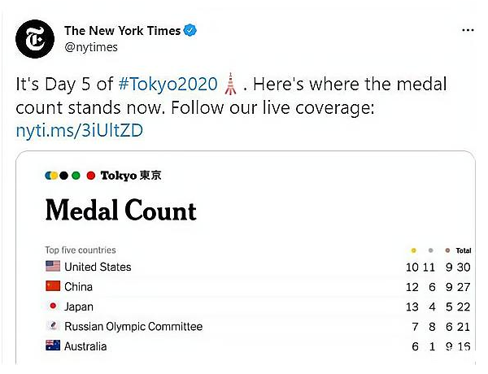This screenshot has width=488, height=374.
Task: Click the gold medal column dot
Action: coord(414,250)
